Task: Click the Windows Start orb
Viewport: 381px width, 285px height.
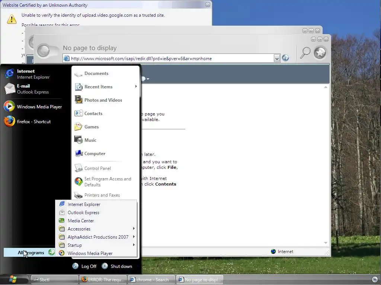Action: tap(13, 279)
